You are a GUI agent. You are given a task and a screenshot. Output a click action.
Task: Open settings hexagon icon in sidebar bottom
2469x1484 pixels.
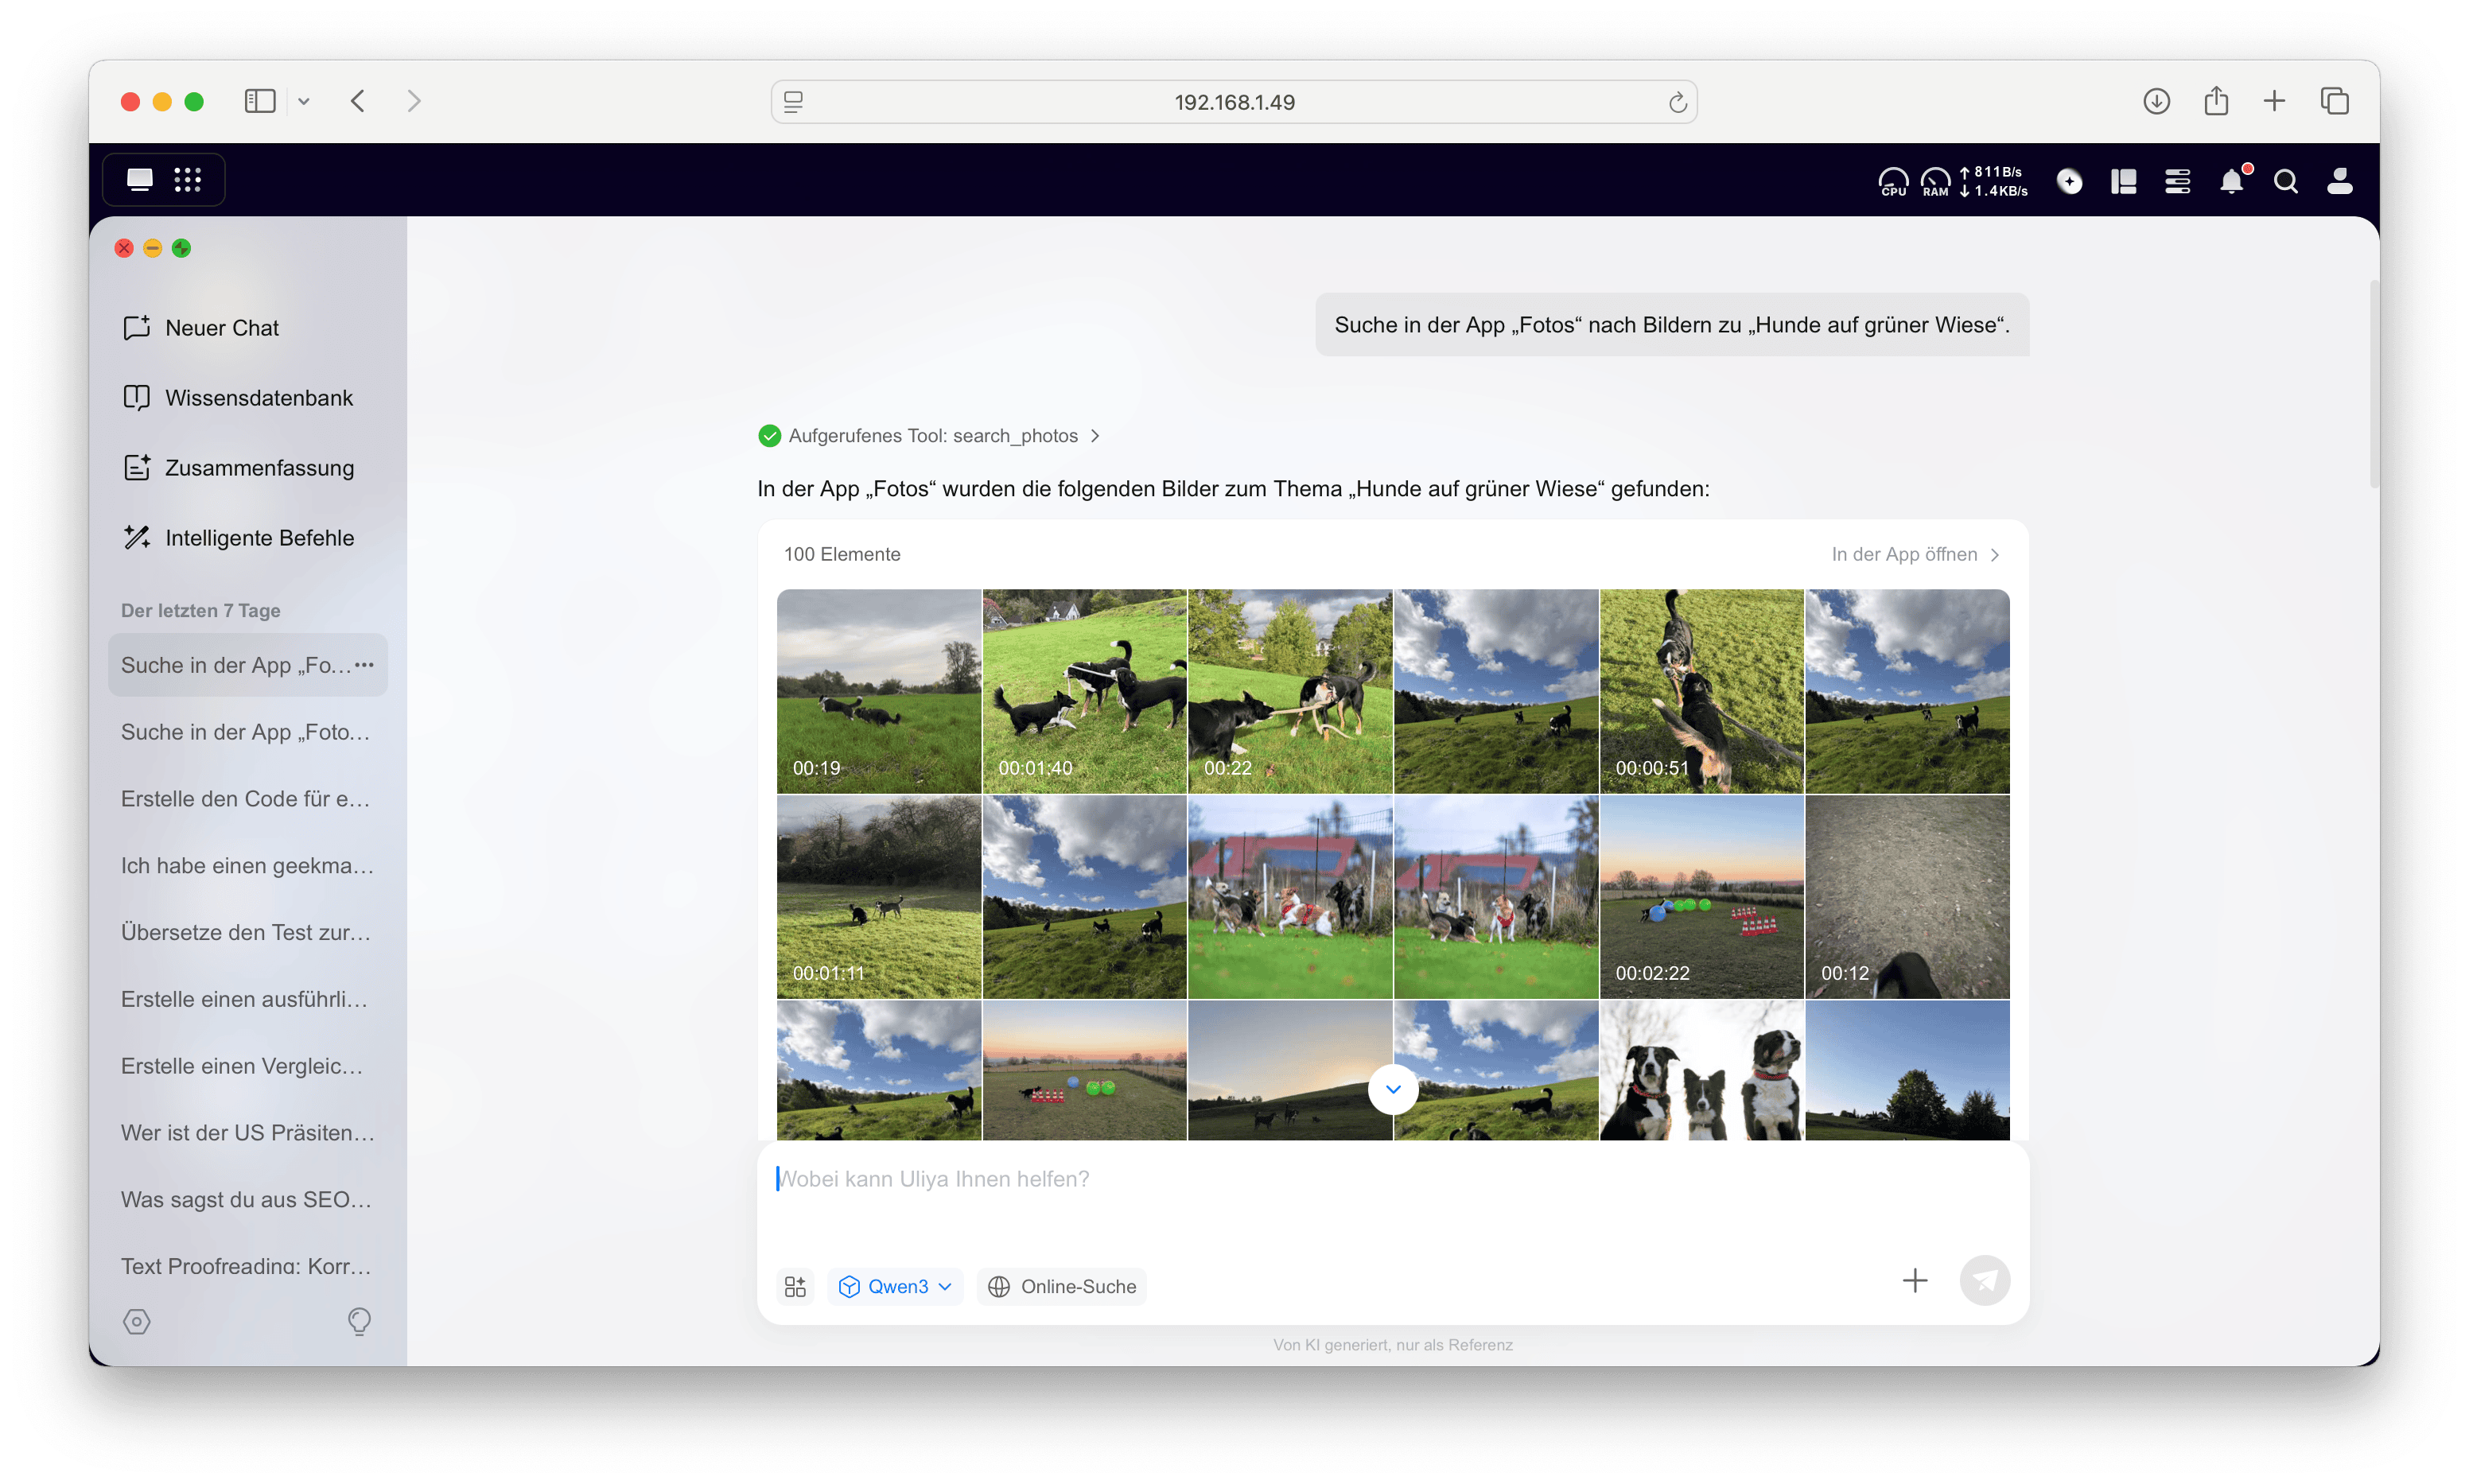pos(137,1321)
